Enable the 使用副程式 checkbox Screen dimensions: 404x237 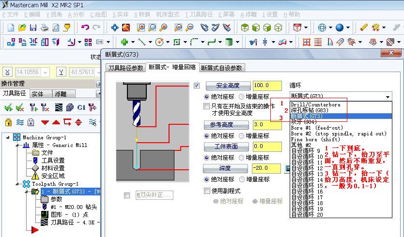(207, 191)
